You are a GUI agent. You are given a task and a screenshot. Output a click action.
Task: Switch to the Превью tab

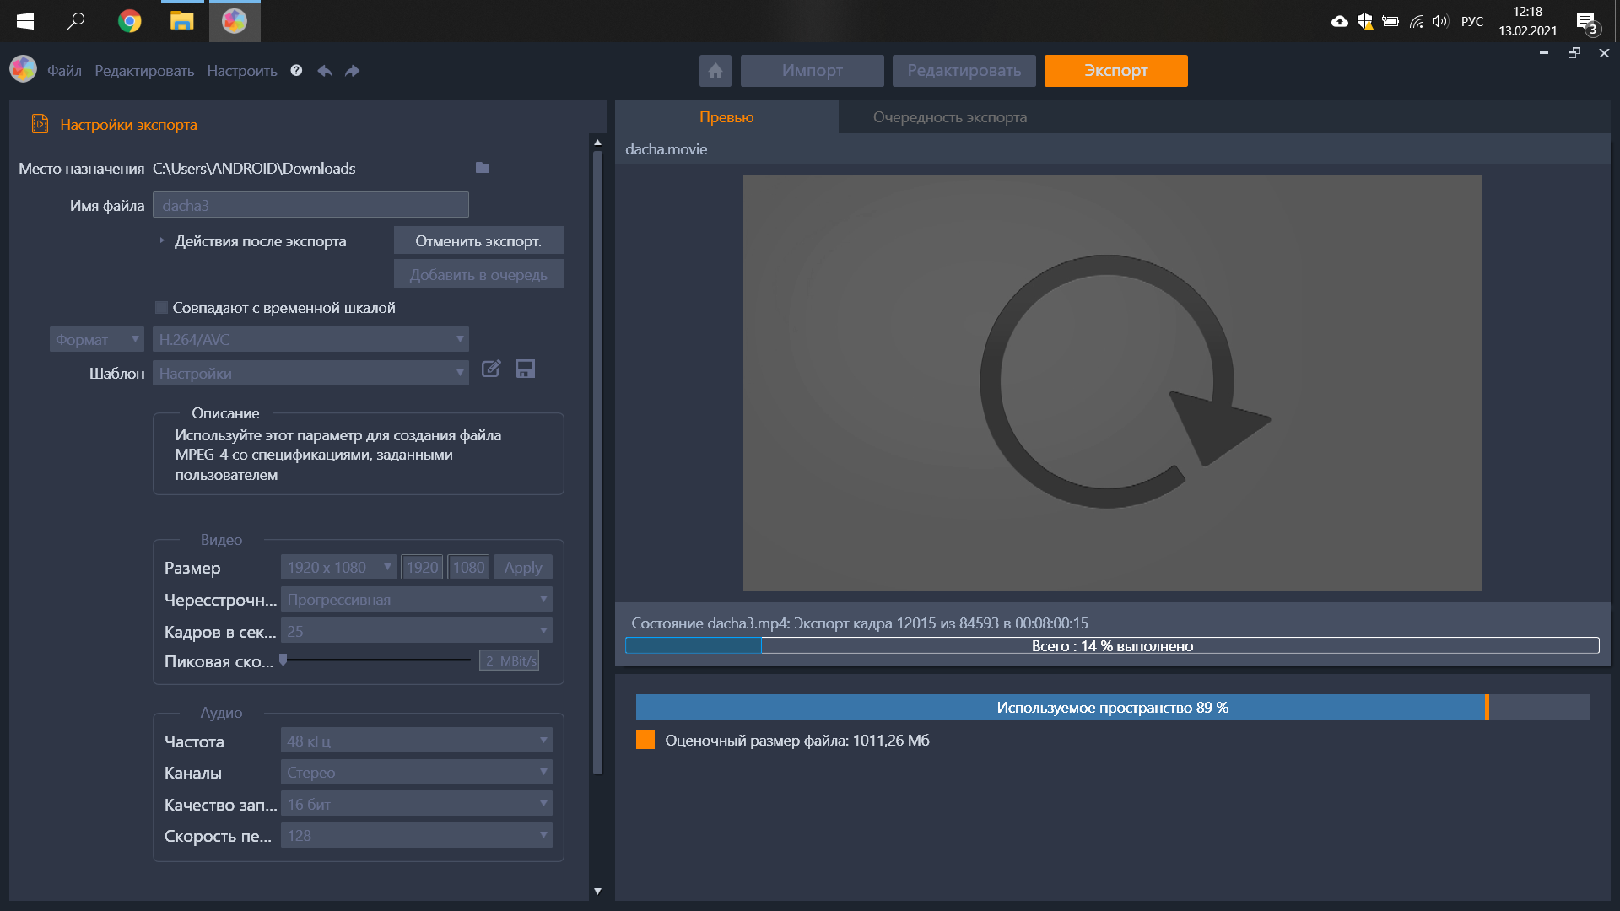(726, 116)
